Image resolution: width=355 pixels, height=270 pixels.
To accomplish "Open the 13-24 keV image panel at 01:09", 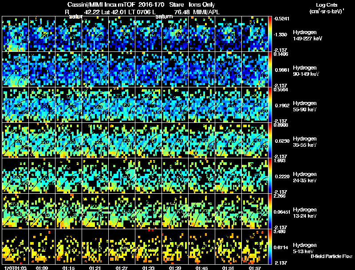I will click(x=42, y=211).
